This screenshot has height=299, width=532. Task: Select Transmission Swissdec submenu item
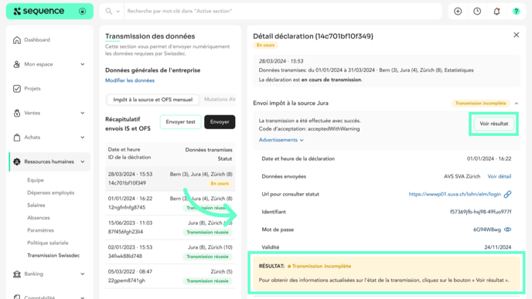pyautogui.click(x=53, y=256)
